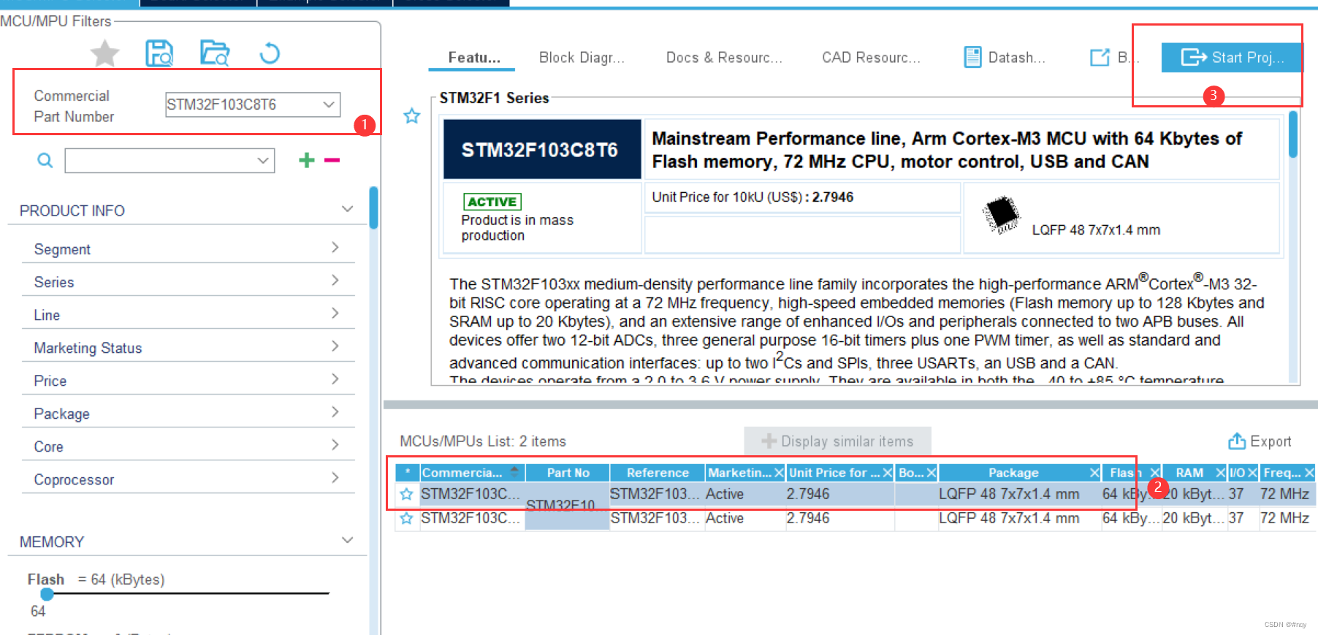Close the I/O column with its X
This screenshot has height=635, width=1318.
pos(1252,473)
